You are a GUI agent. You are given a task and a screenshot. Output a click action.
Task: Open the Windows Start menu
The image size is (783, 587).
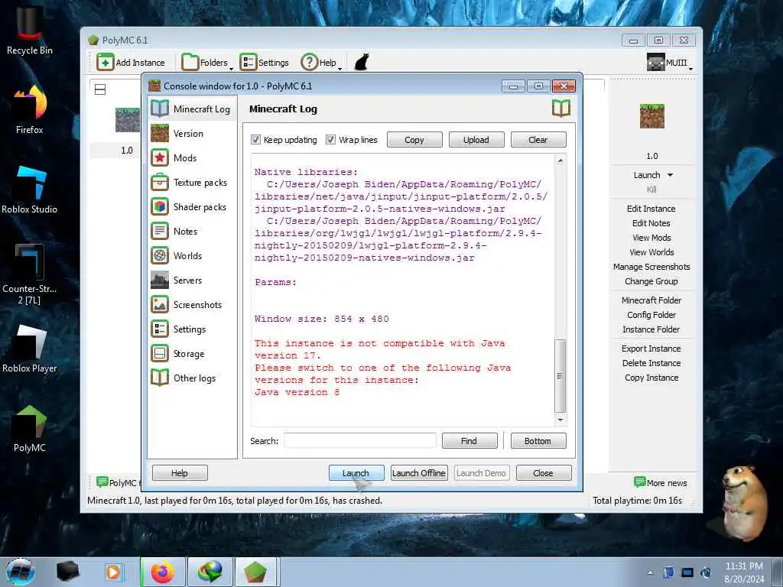(21, 572)
